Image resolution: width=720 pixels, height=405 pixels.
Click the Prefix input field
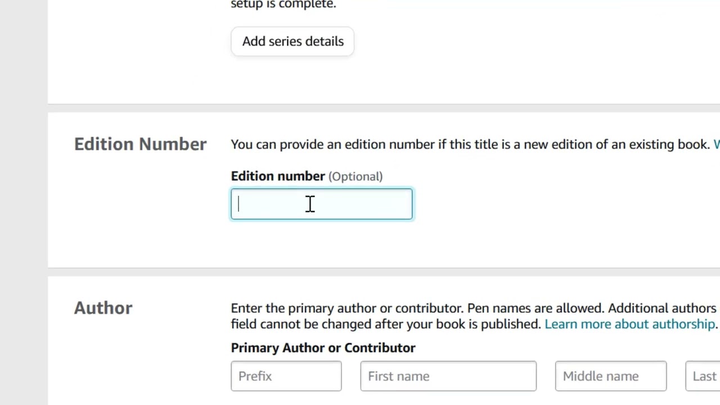(x=286, y=376)
